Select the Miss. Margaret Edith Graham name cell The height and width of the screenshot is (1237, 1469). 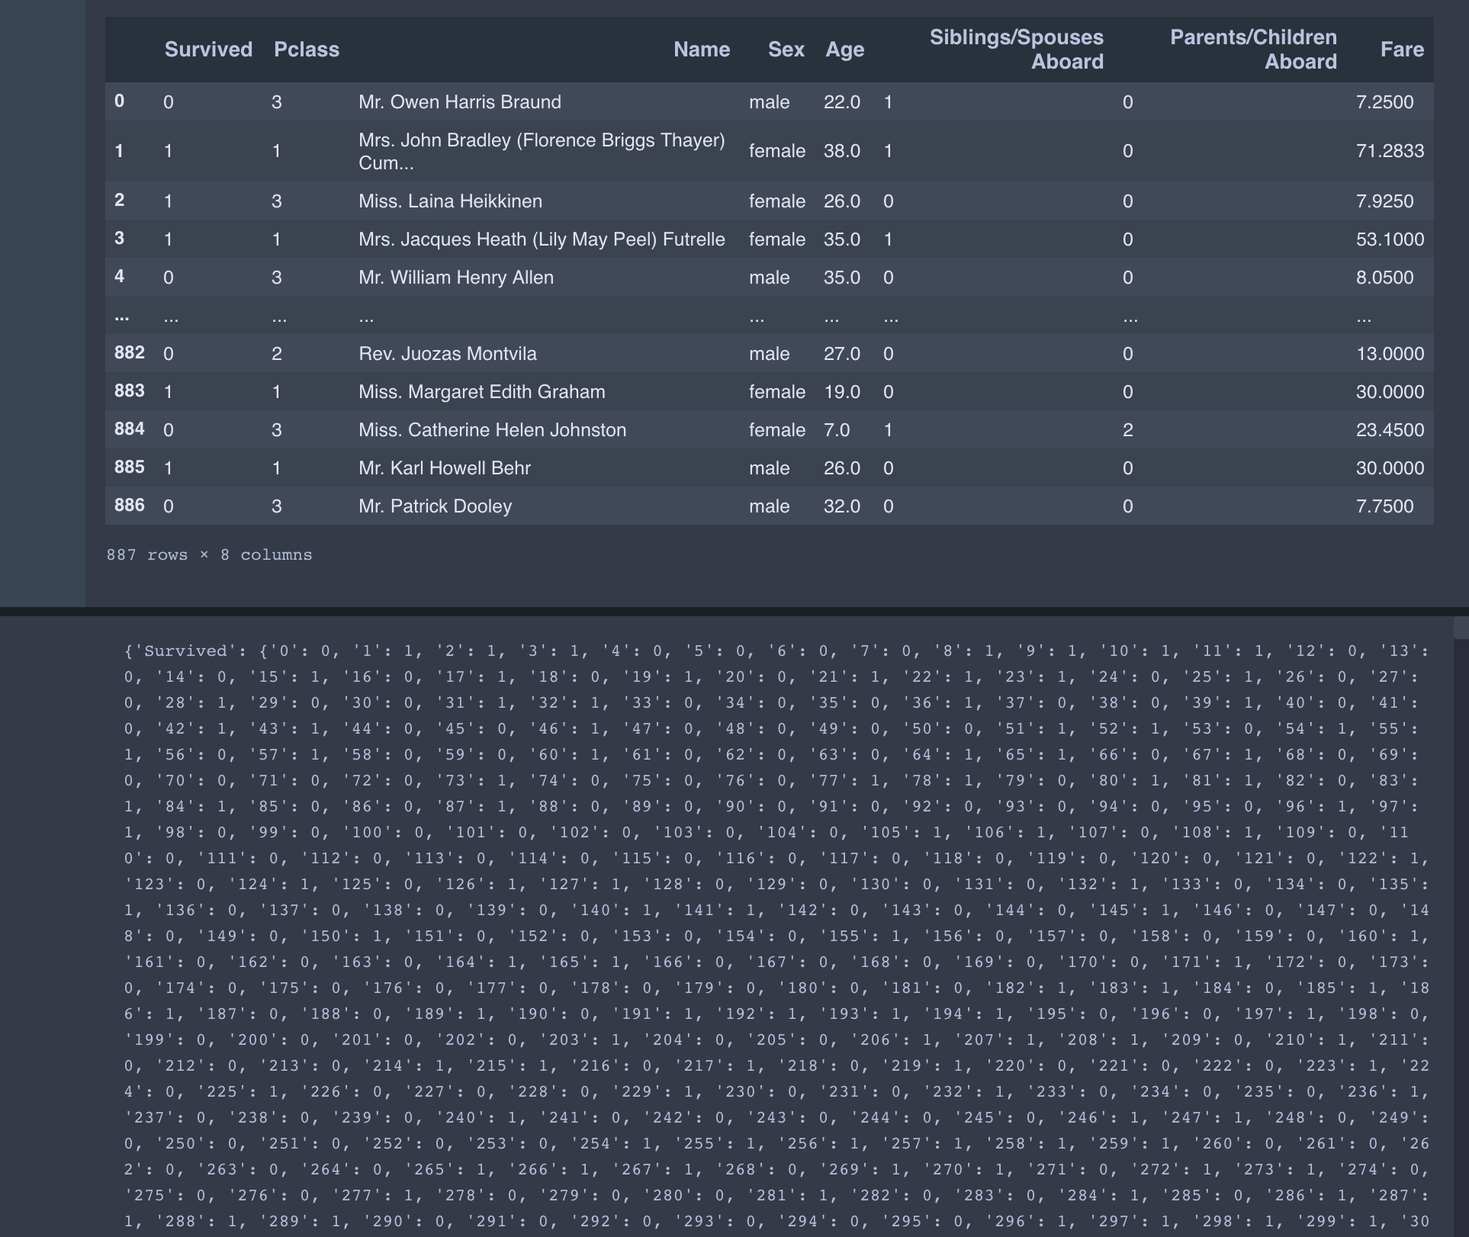[x=482, y=392]
